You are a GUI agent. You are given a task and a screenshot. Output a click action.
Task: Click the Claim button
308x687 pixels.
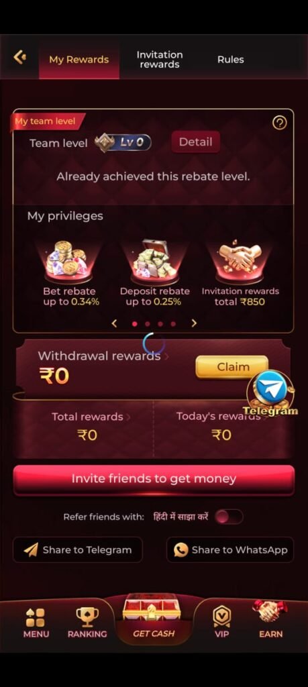[232, 367]
